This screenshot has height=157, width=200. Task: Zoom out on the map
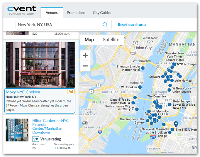tap(85, 66)
